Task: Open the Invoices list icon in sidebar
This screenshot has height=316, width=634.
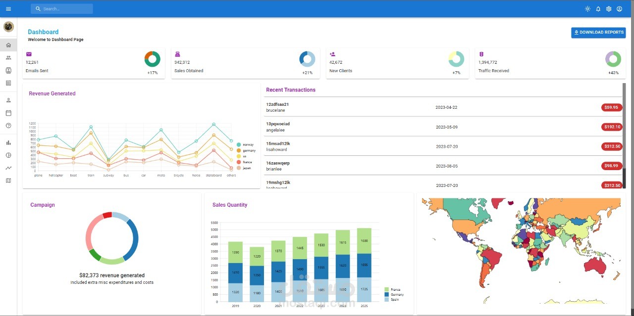Action: point(8,83)
